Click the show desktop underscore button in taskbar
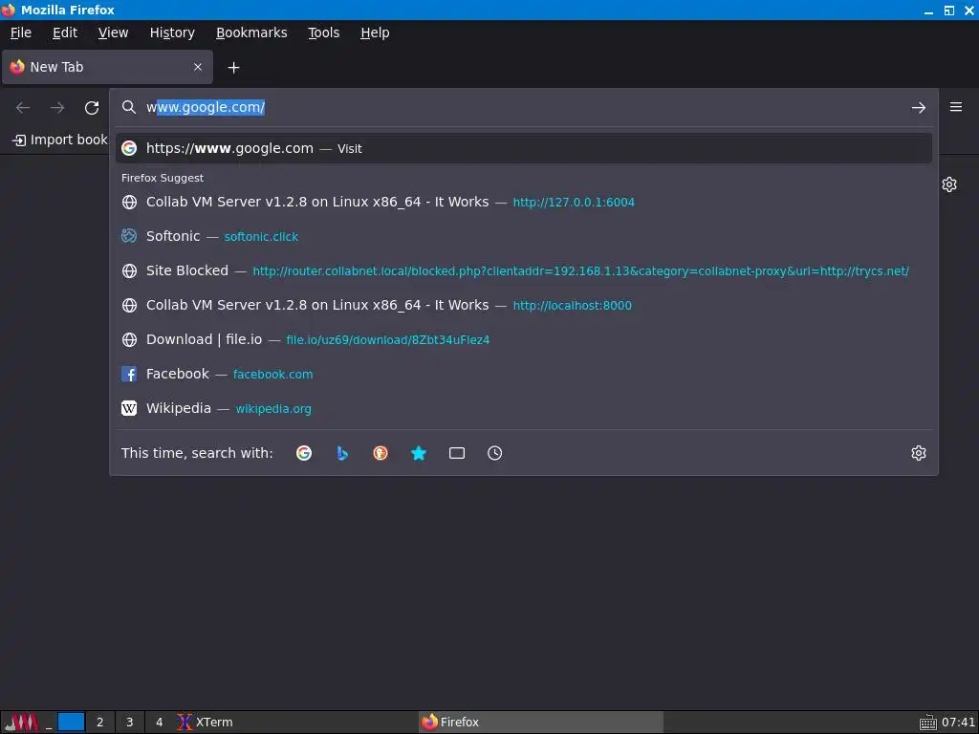Screen dimensions: 979x734 (49, 723)
